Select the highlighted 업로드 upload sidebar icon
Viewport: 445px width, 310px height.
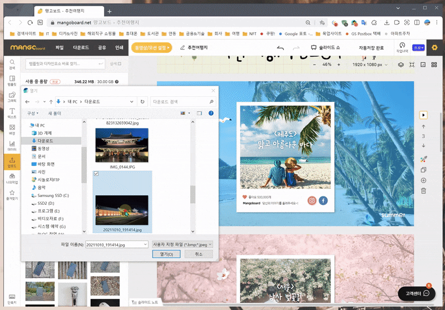[x=12, y=162]
